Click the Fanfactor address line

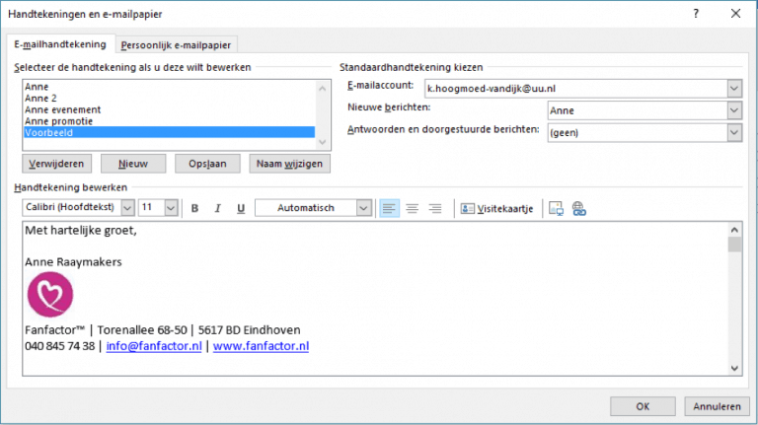[x=163, y=330]
